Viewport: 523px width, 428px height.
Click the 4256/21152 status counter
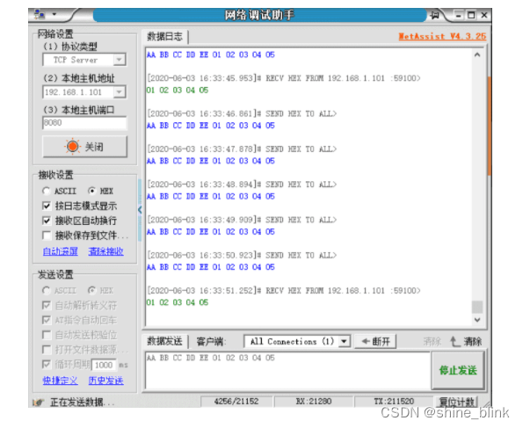click(236, 402)
